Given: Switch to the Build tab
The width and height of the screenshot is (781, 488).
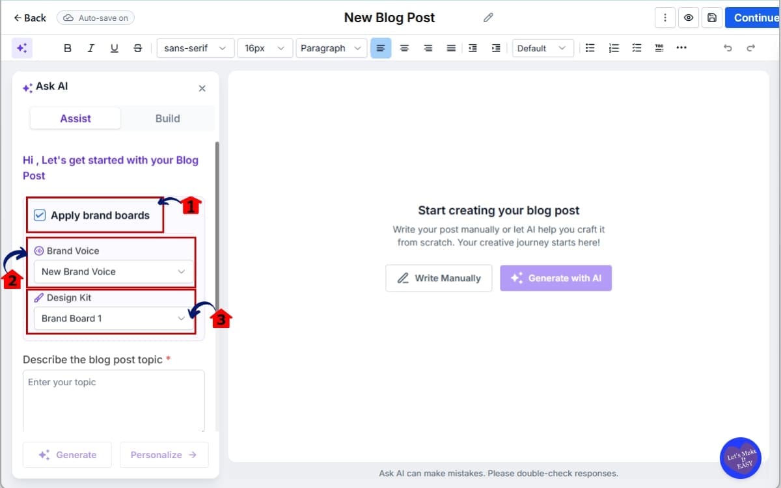Looking at the screenshot, I should tap(168, 118).
